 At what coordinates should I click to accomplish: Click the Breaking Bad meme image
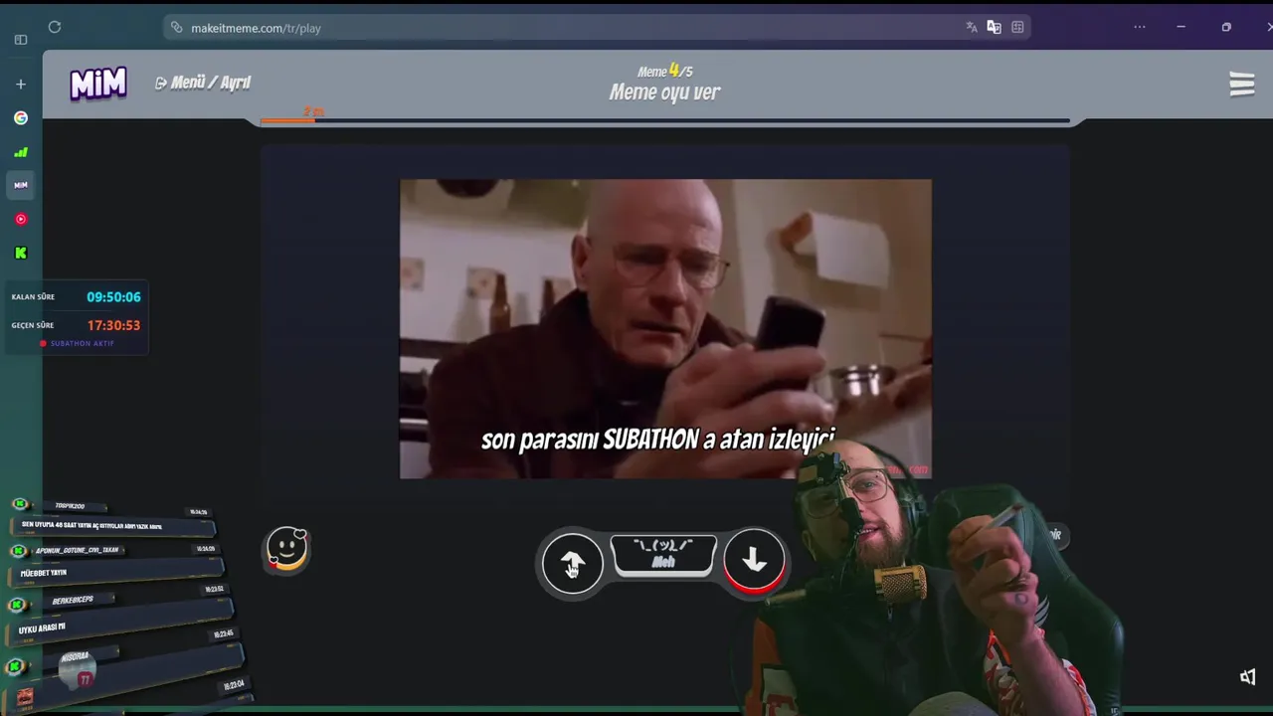coord(665,329)
